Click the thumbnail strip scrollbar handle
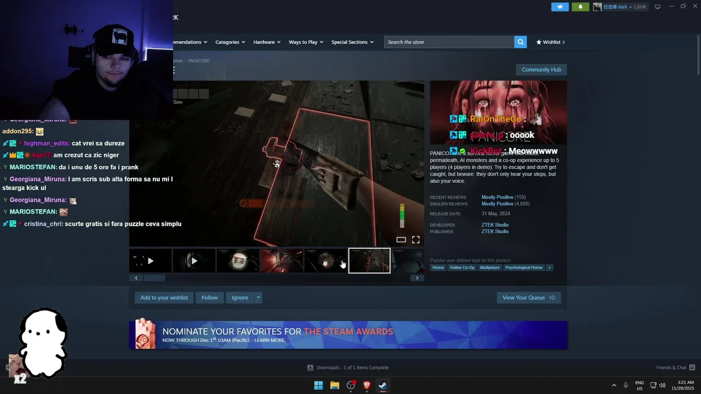Image resolution: width=701 pixels, height=394 pixels. pos(154,278)
